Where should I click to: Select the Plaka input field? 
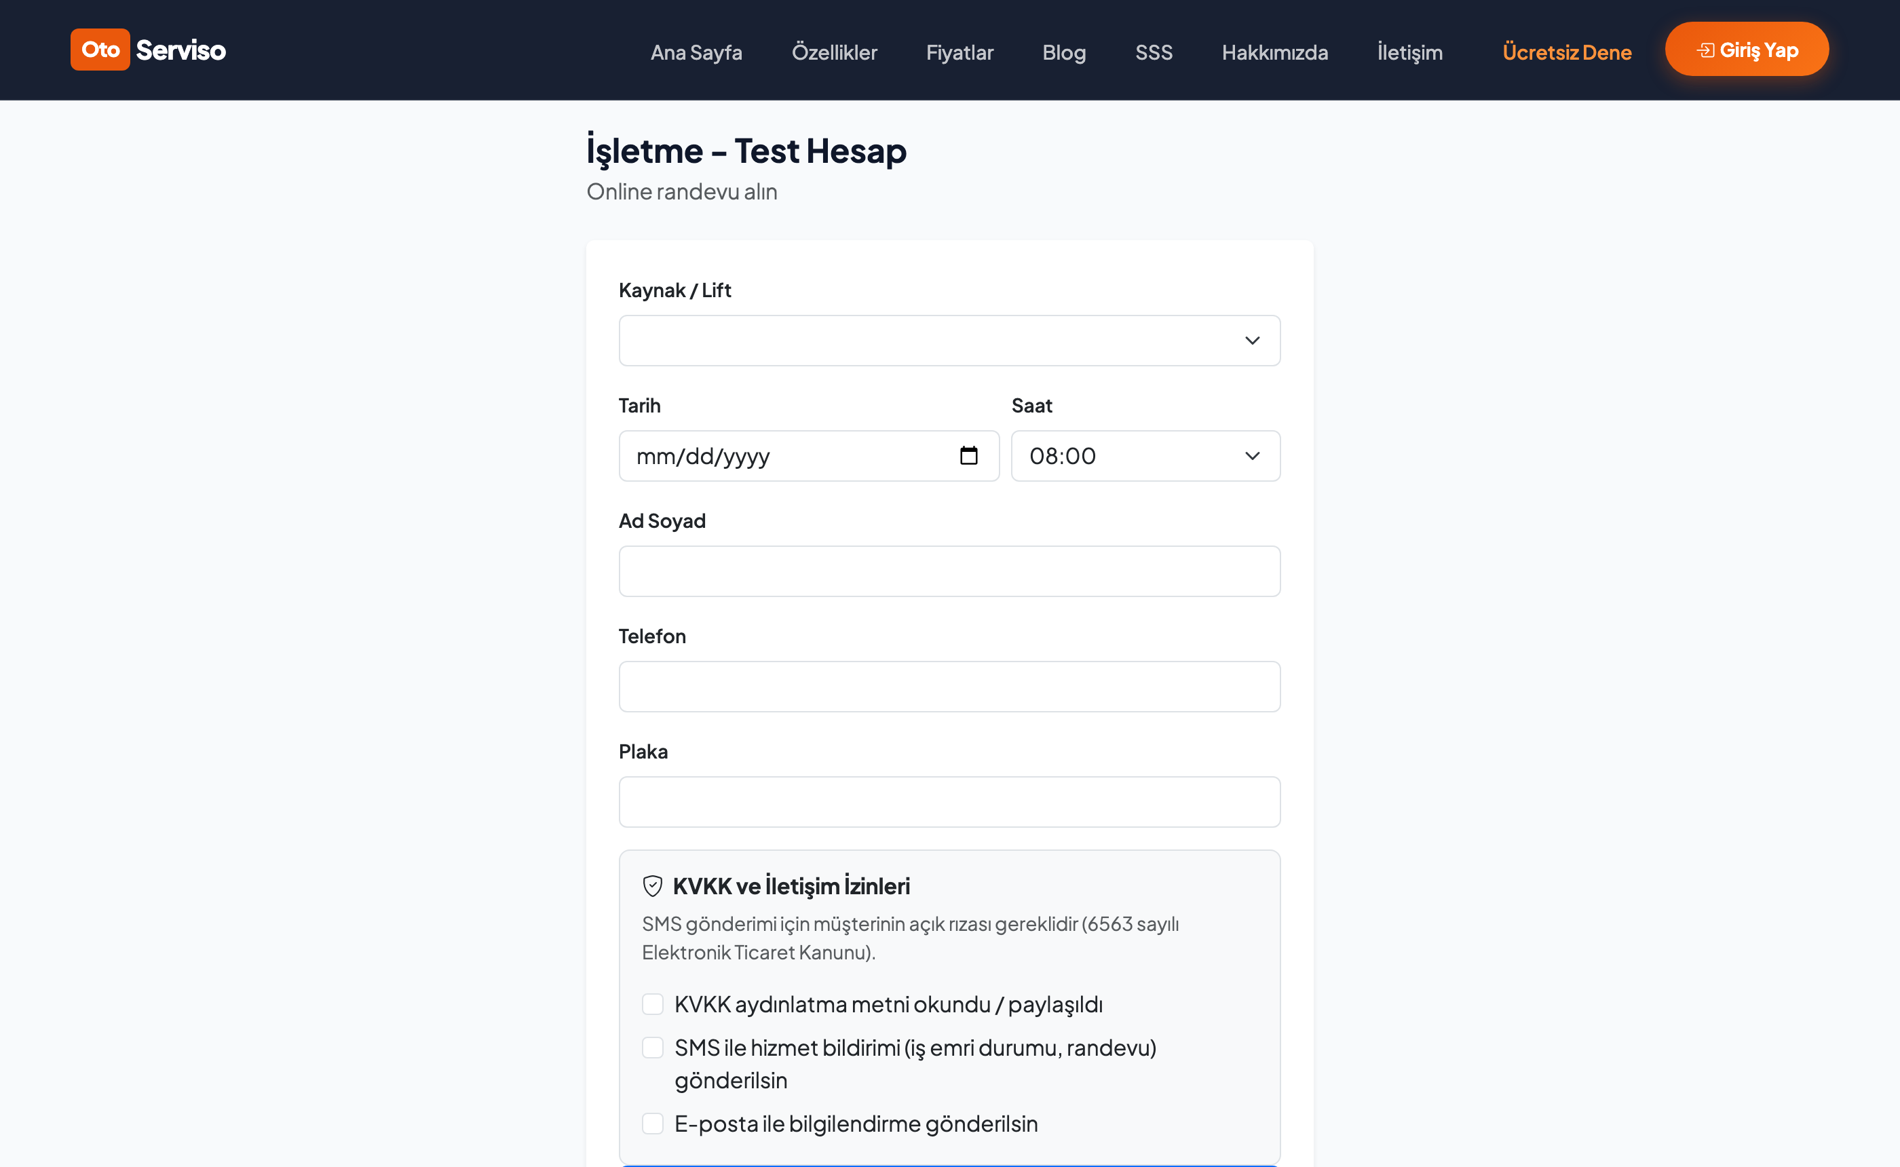pyautogui.click(x=949, y=802)
